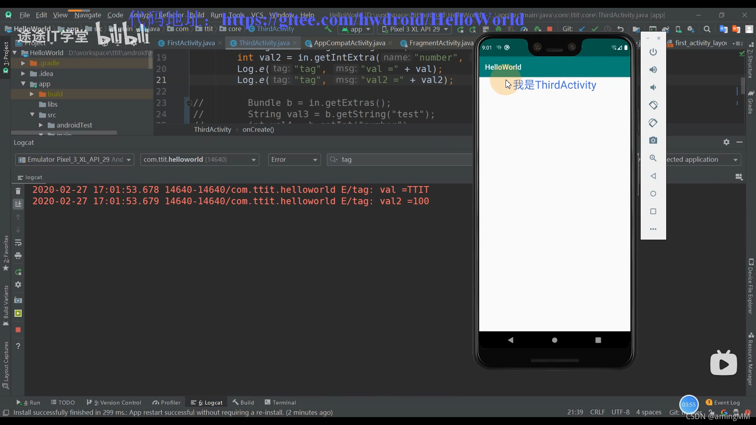
Task: Open the Pixel 3 XL API 29 device dropdown
Action: point(415,29)
